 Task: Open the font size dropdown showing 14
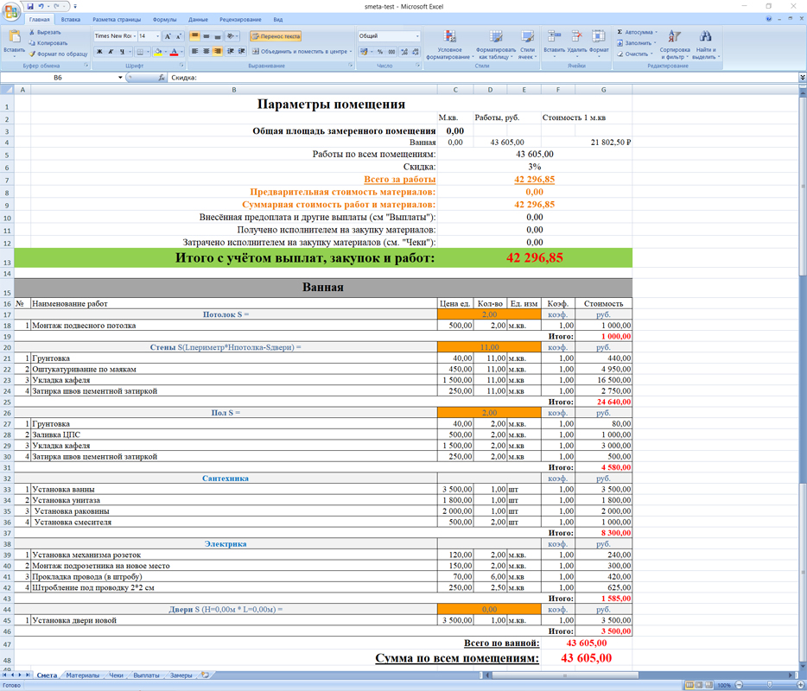tap(157, 36)
